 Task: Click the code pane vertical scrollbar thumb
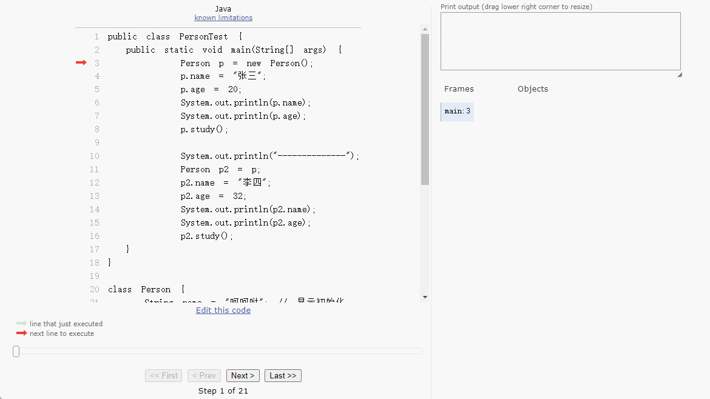point(425,109)
